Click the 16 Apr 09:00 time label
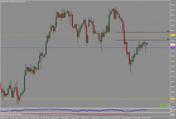This screenshot has height=119, width=176. [126, 118]
